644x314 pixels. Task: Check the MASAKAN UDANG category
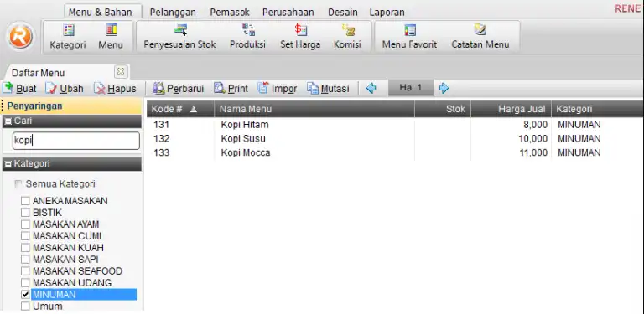click(25, 283)
